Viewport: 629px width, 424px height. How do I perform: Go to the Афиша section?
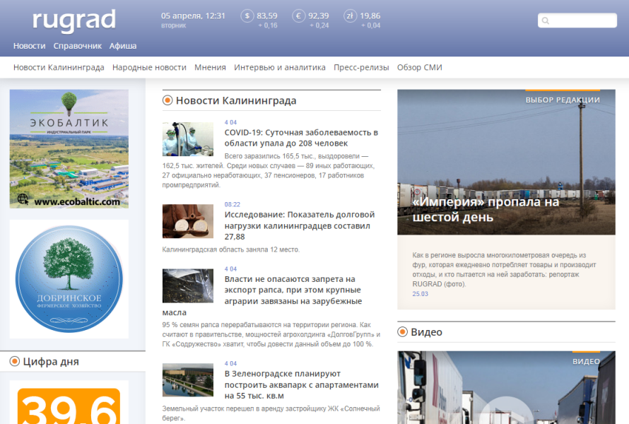click(123, 46)
